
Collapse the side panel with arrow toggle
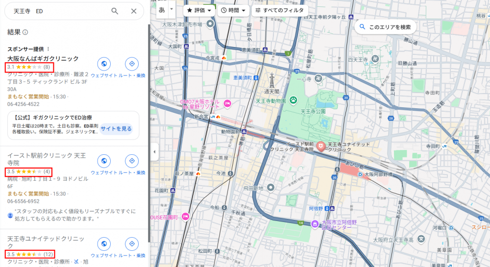[154, 152]
